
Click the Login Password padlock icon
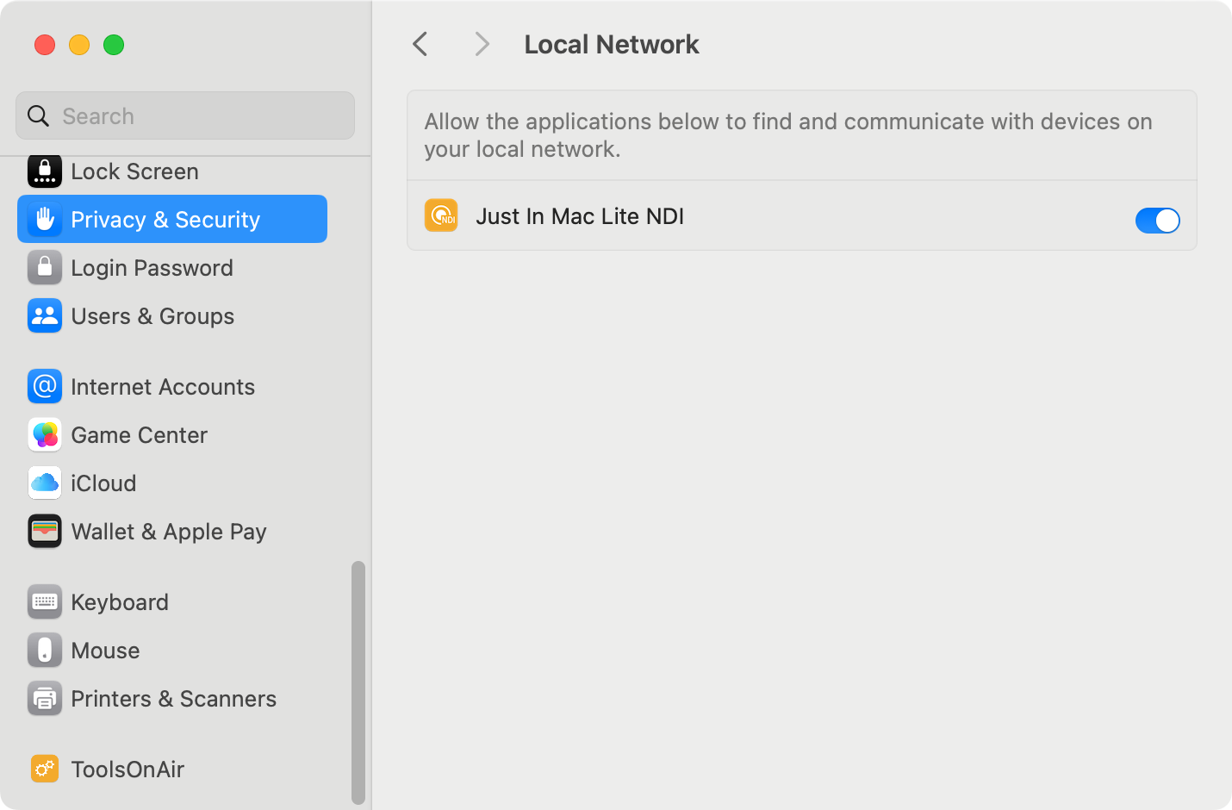tap(45, 268)
